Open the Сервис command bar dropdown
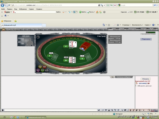159x119 pixels. 148,25
